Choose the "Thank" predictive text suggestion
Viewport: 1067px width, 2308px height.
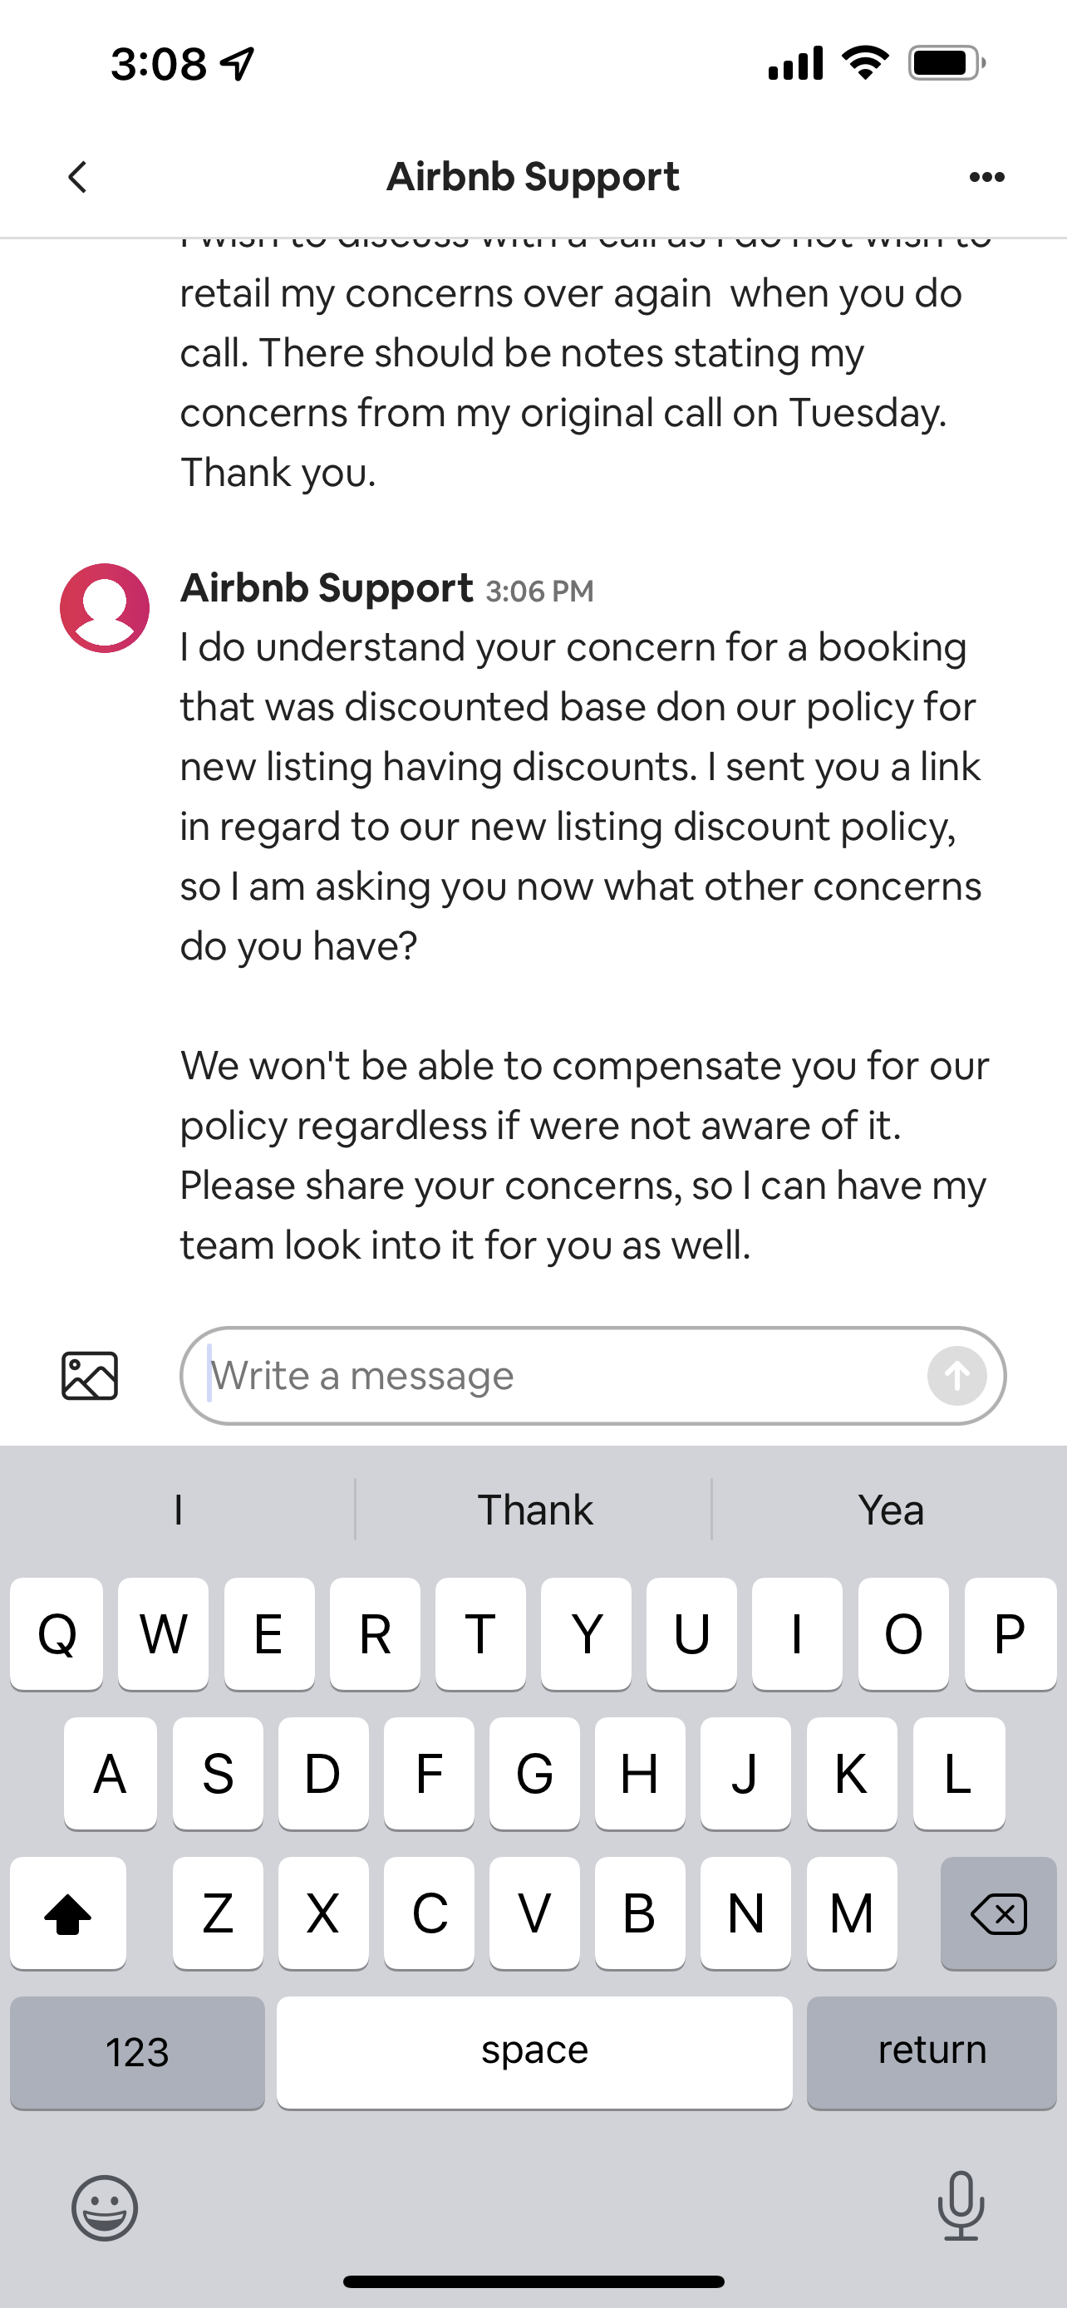point(534,1510)
